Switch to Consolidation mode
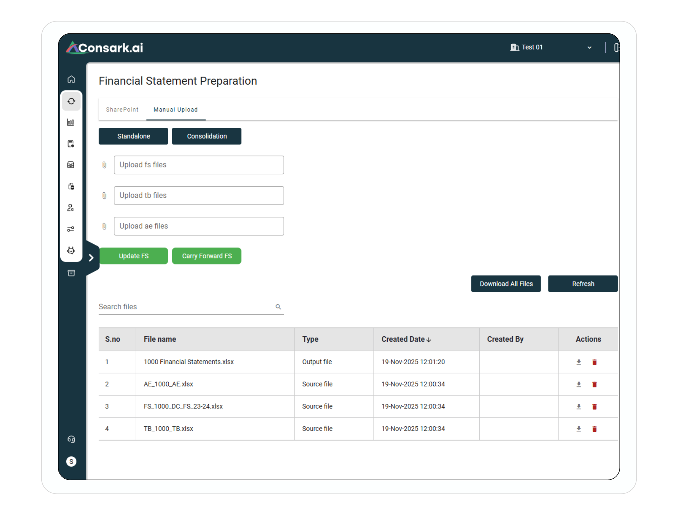The width and height of the screenshot is (678, 515). 207,136
